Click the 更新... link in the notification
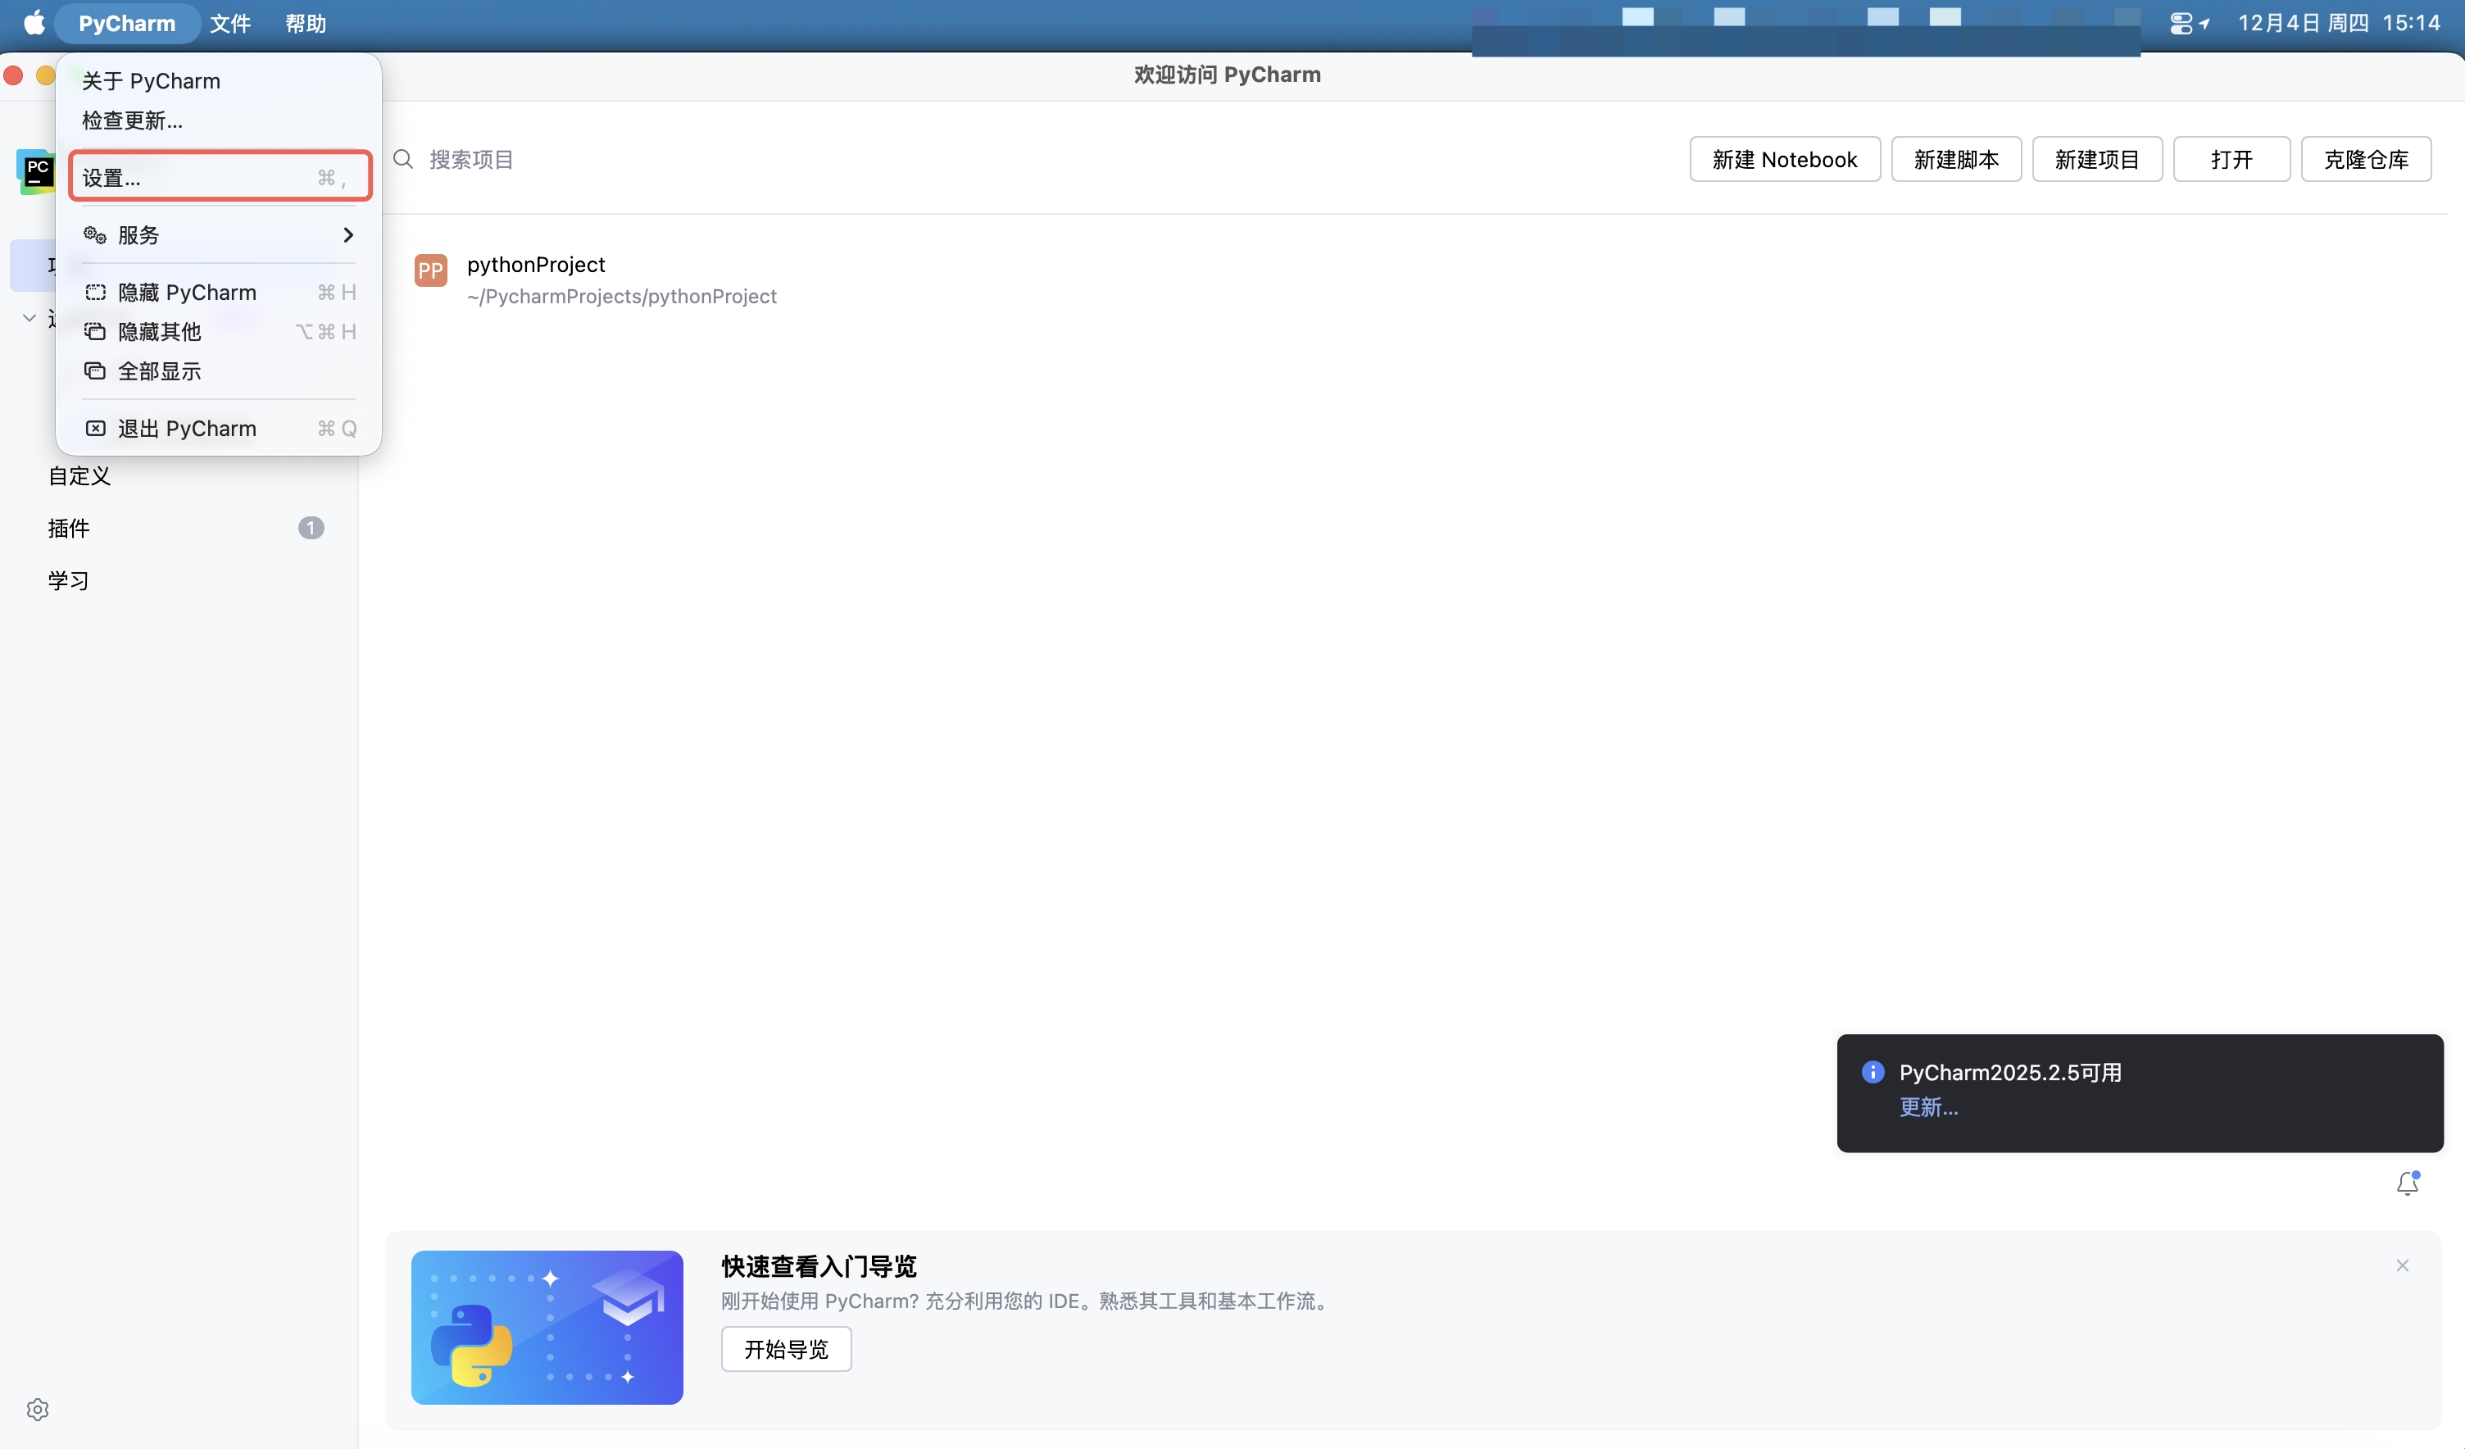Image resolution: width=2465 pixels, height=1449 pixels. [1928, 1106]
